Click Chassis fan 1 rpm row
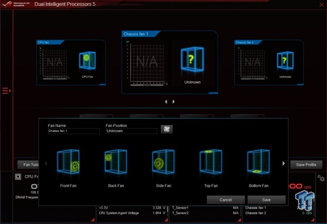Viewport: 327px width, 224px height. click(x=278, y=208)
